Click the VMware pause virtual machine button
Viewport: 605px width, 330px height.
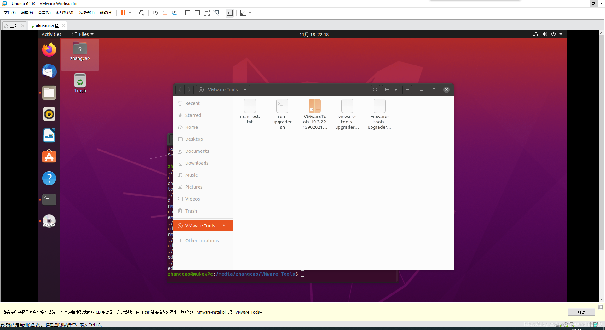pyautogui.click(x=123, y=13)
